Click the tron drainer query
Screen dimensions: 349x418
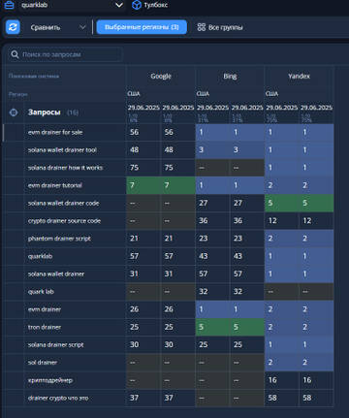[45, 327]
